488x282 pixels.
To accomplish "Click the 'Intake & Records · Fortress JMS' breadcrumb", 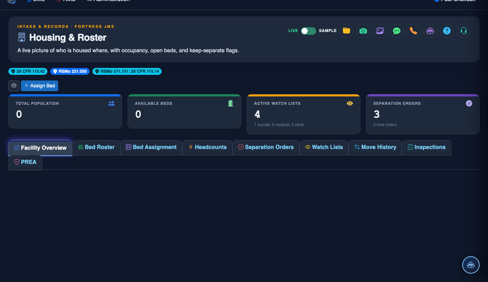I will (x=66, y=26).
